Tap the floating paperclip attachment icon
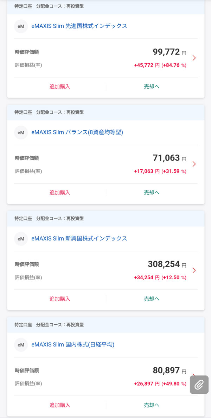 (199, 384)
